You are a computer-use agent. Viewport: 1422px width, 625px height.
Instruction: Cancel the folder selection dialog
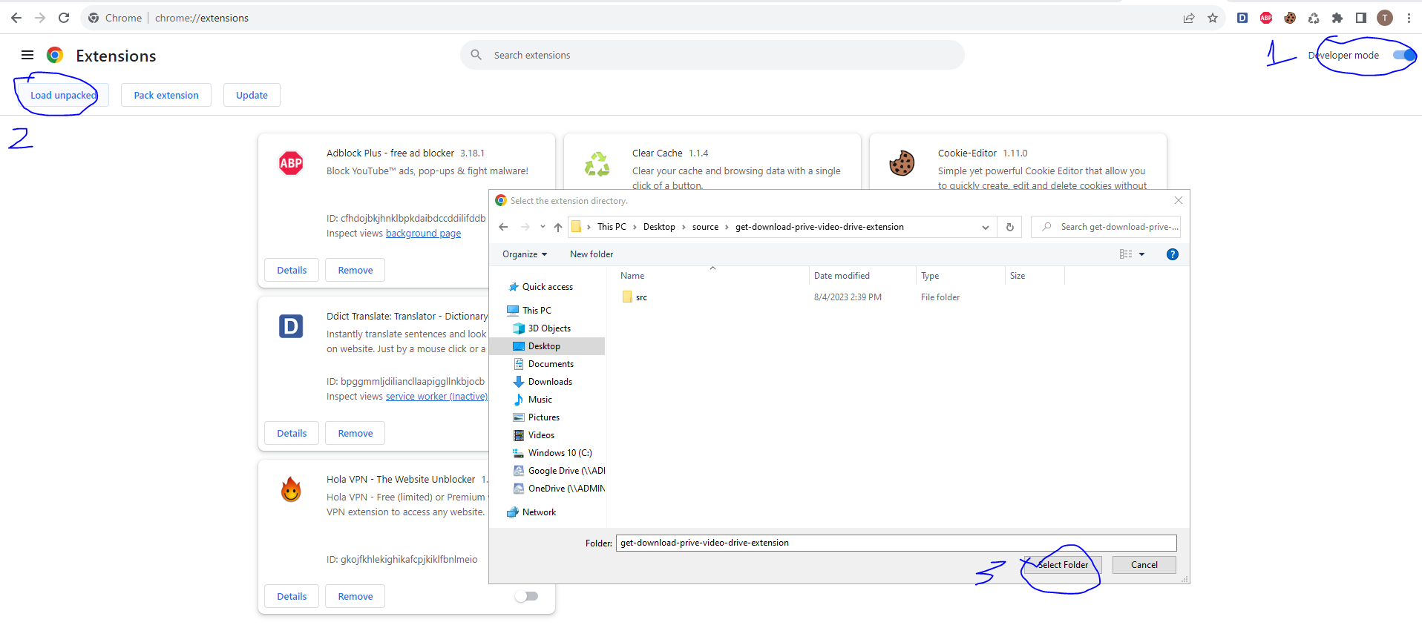pyautogui.click(x=1144, y=565)
